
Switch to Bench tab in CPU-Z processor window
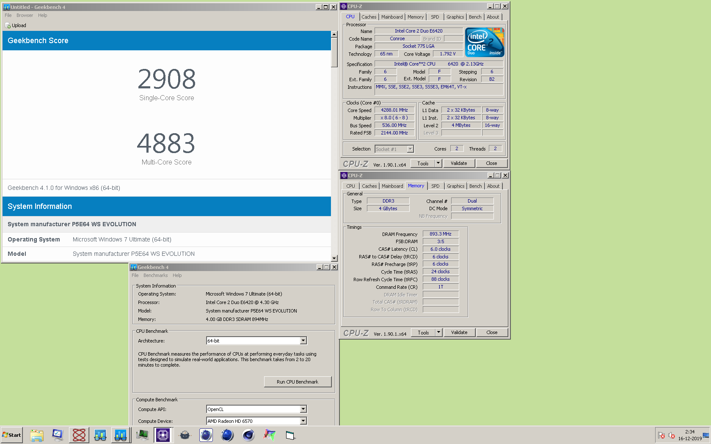pos(475,17)
